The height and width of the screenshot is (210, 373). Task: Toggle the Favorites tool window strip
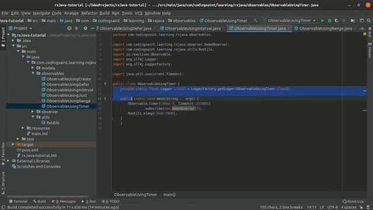point(3,154)
